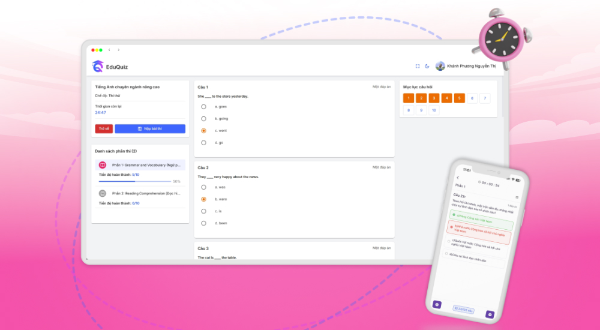The height and width of the screenshot is (330, 600).
Task: Submit the exam with 'Nộp bài thi'
Action: [150, 128]
